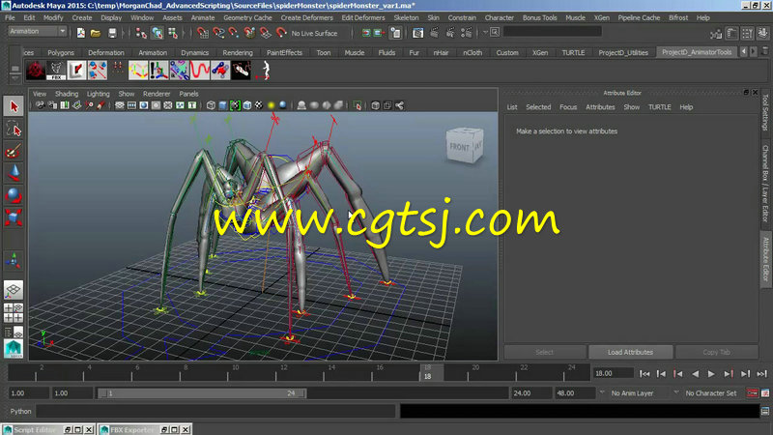Expand Tool Settings side tab
The image size is (773, 435).
[765, 113]
